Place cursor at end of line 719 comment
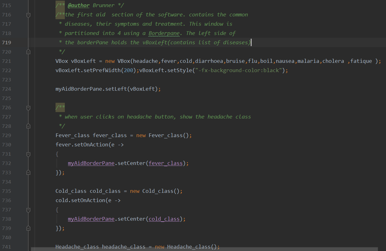This screenshot has height=251, width=386. point(251,42)
